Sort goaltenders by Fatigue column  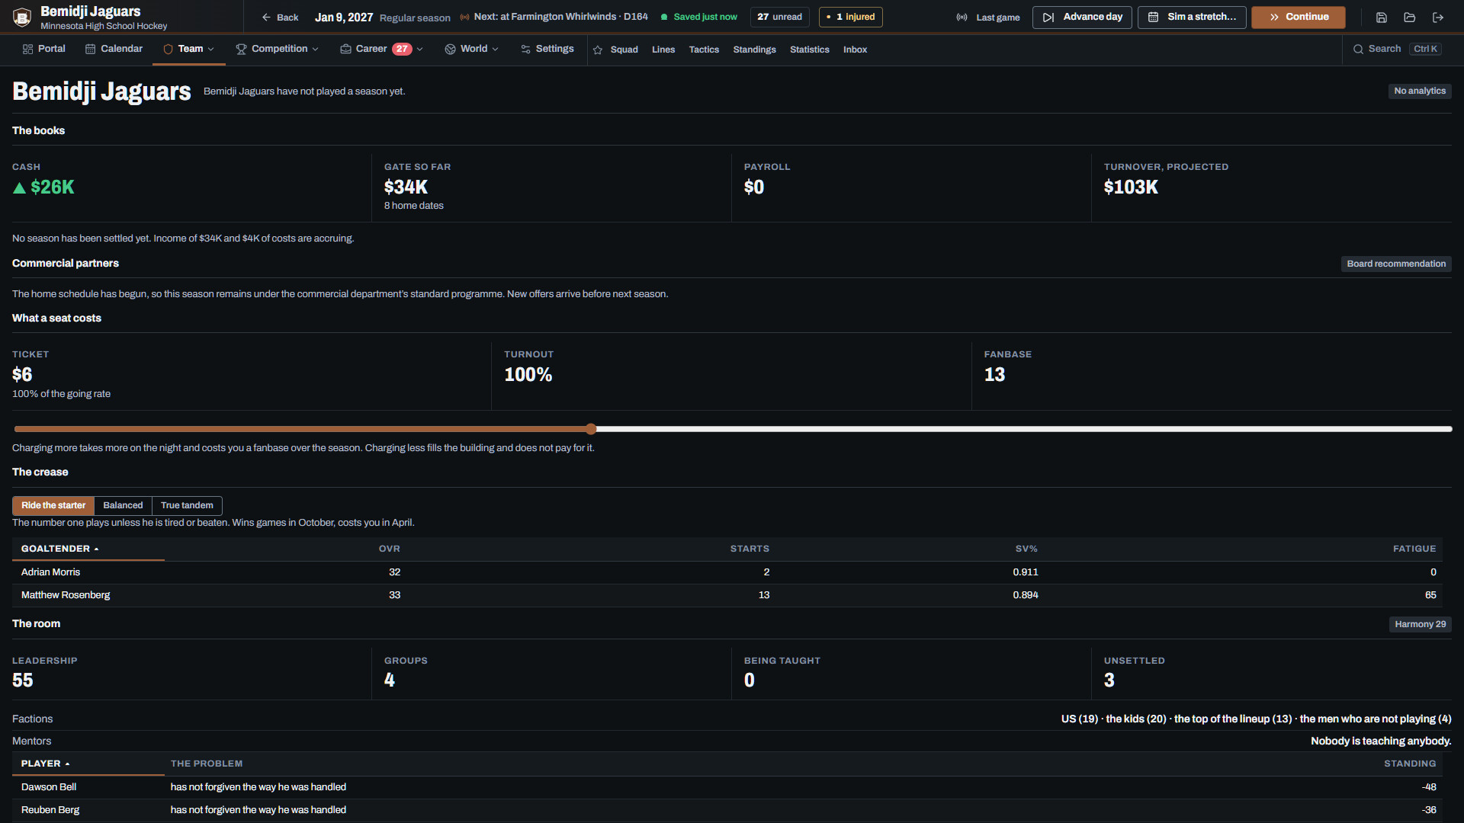coord(1414,549)
